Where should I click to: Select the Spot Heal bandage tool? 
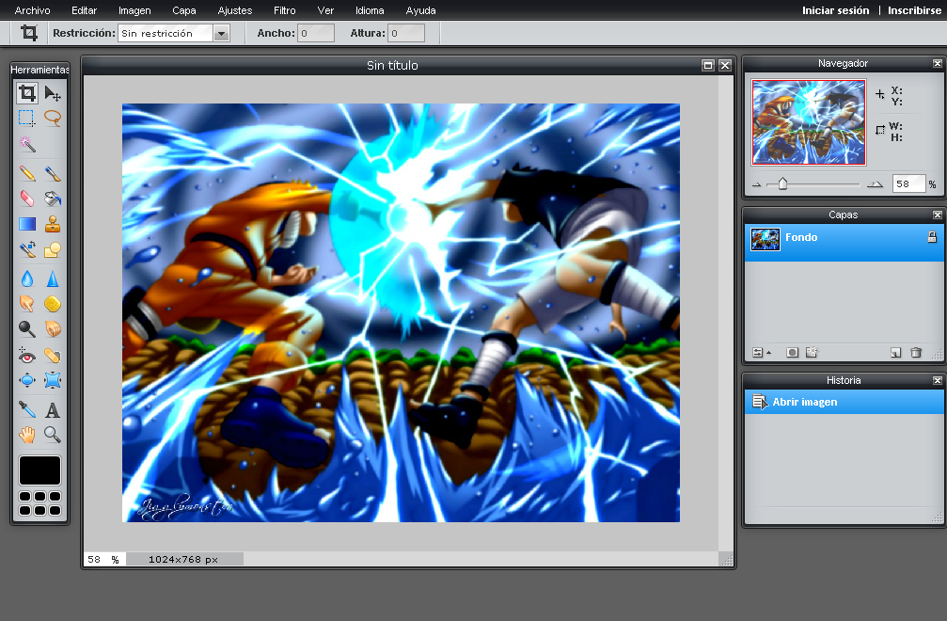[x=53, y=356]
